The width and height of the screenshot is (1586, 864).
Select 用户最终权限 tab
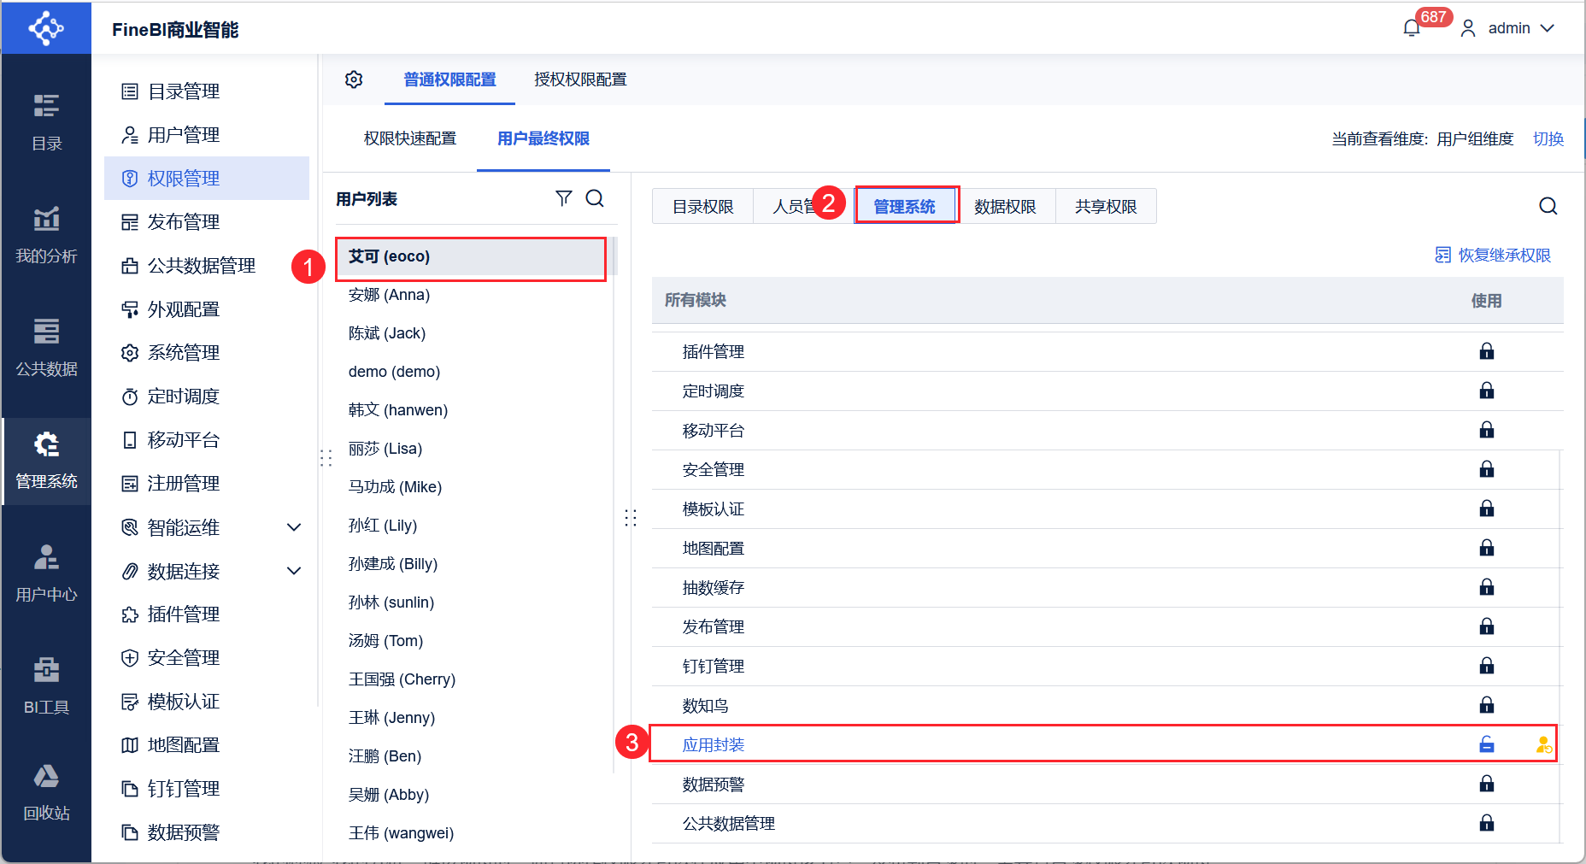(x=543, y=138)
